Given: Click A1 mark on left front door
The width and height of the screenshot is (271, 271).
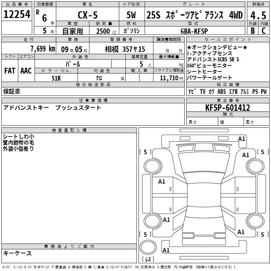Looking at the screenshot, I should [162, 182].
